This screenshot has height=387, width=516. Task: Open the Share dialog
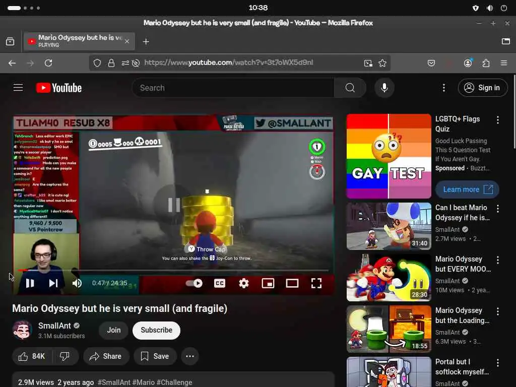coord(106,356)
